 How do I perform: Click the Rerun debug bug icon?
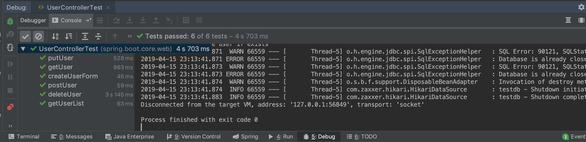[x=10, y=21]
